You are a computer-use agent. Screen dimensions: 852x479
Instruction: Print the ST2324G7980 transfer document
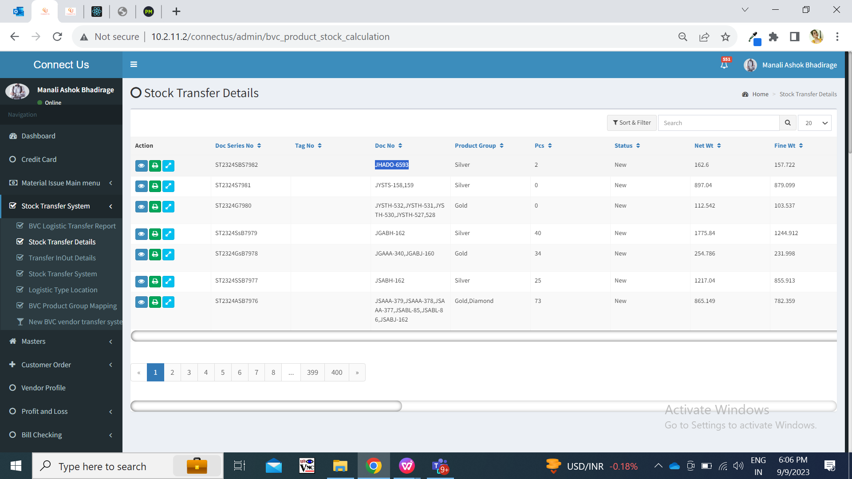tap(155, 207)
